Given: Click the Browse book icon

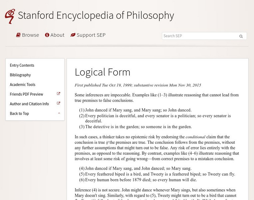Looking at the screenshot, I should click(18, 35).
